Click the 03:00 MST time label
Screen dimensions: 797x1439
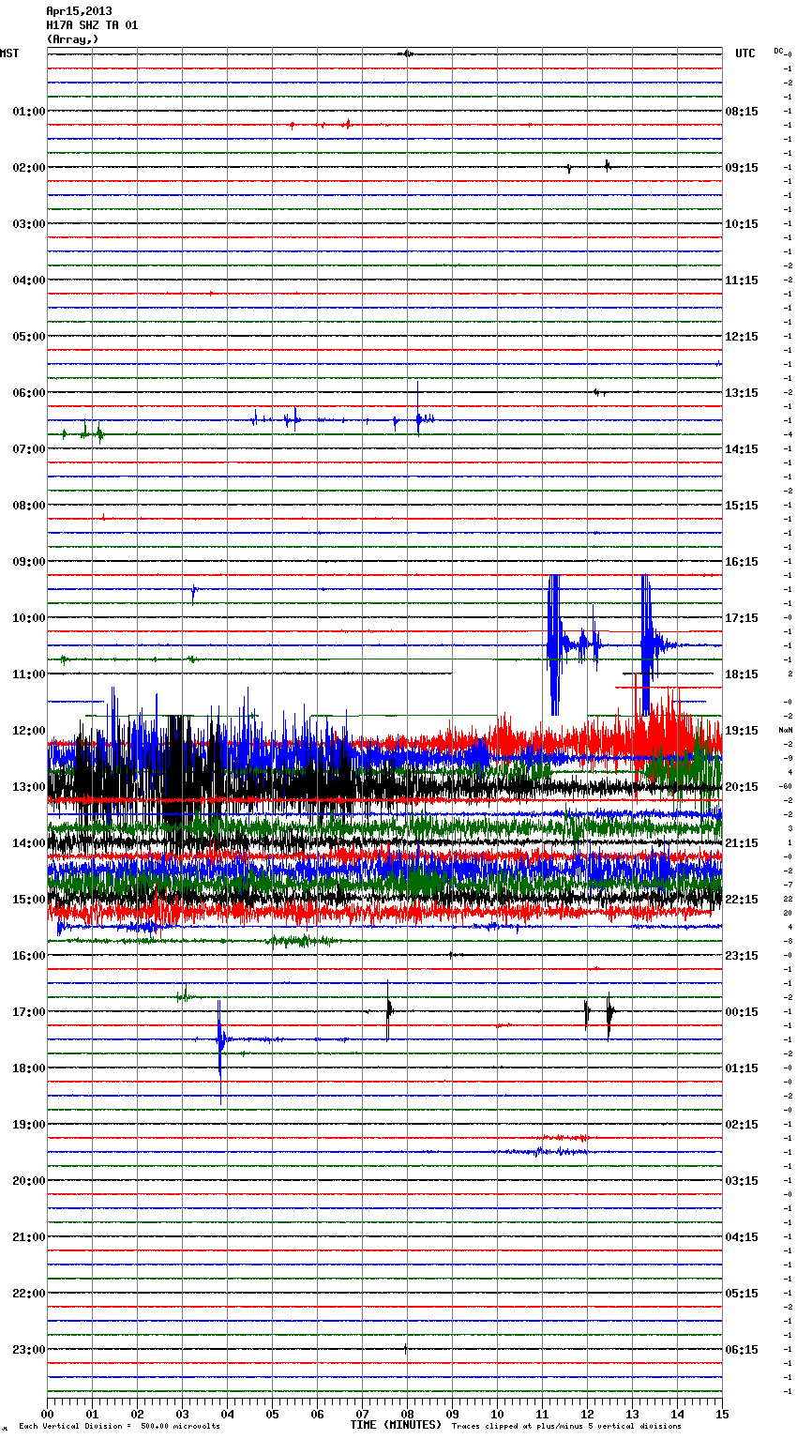pyautogui.click(x=29, y=224)
